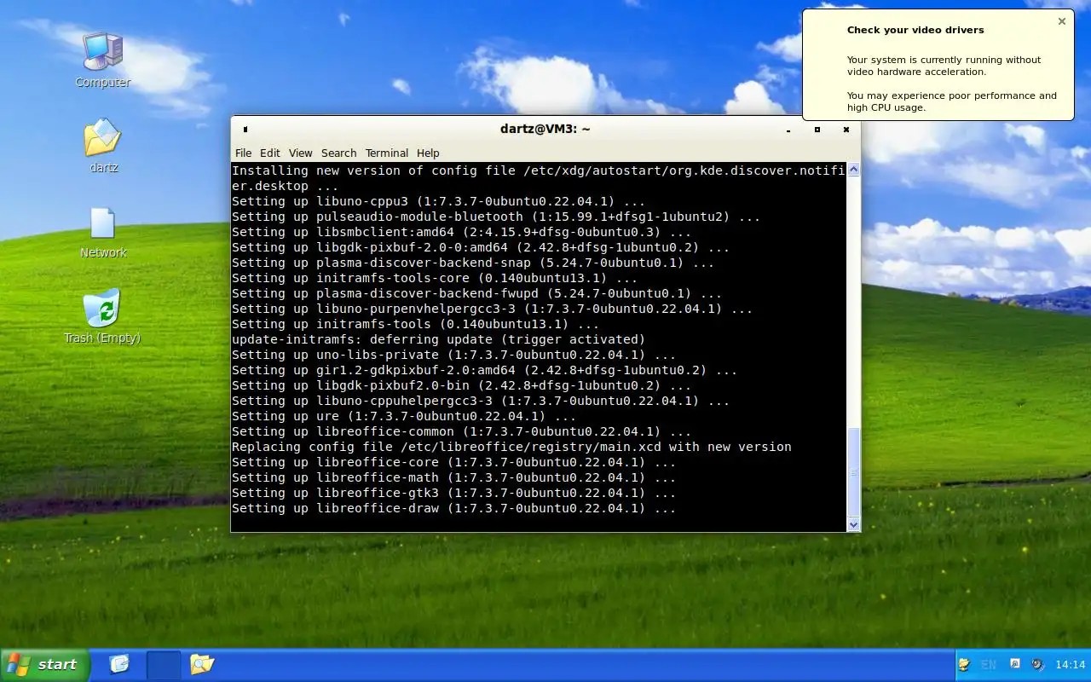
Task: Click the terminal scrollbar thumb
Action: [x=853, y=471]
